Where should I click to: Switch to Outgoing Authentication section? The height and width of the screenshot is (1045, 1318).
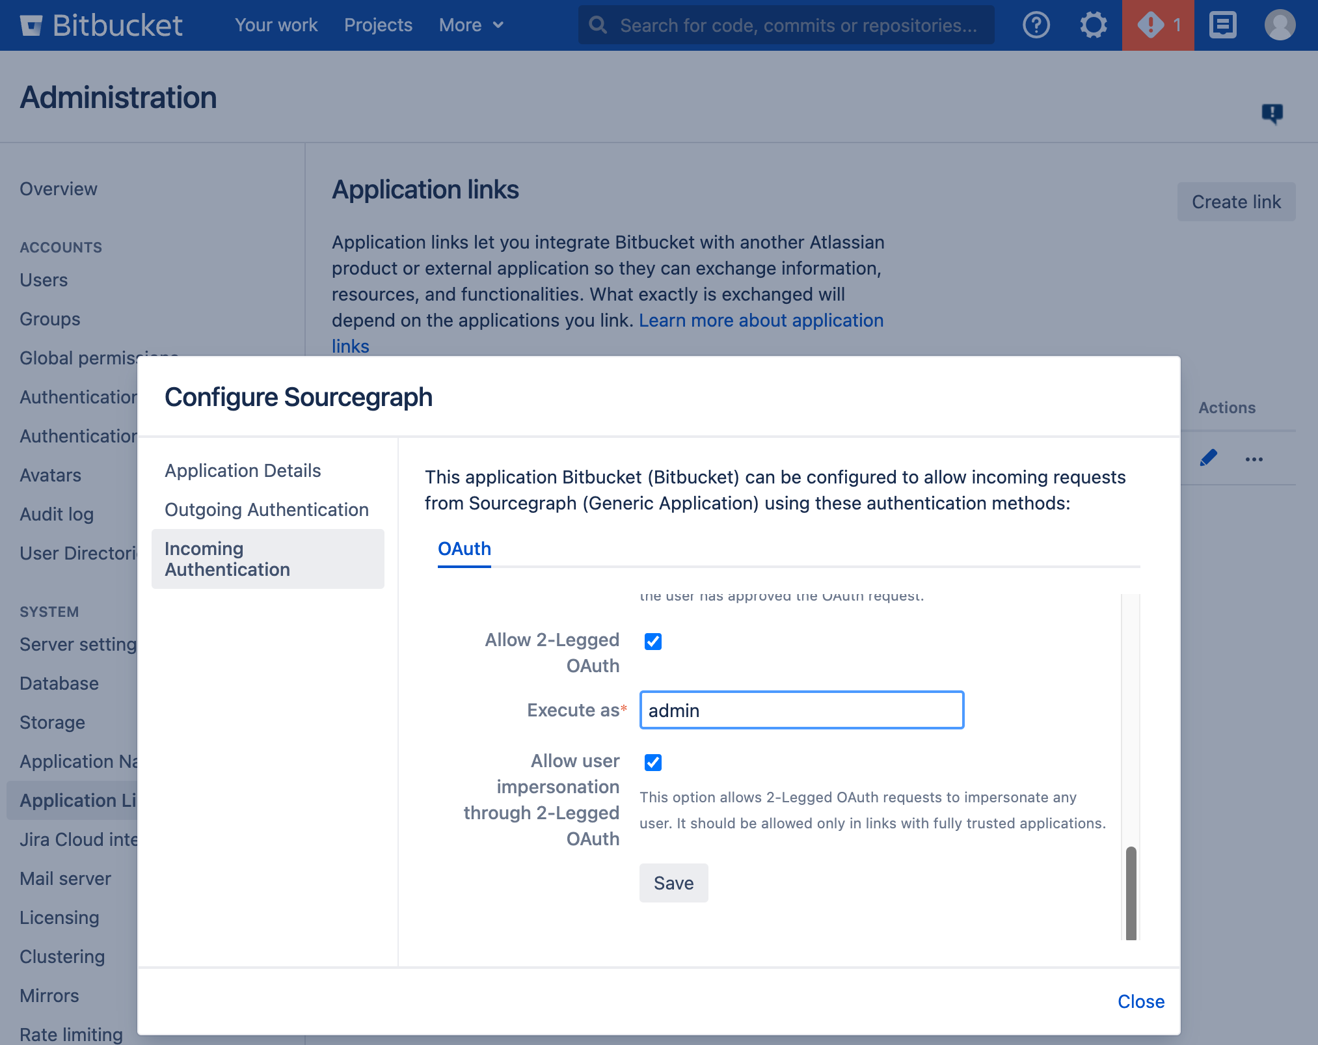266,508
